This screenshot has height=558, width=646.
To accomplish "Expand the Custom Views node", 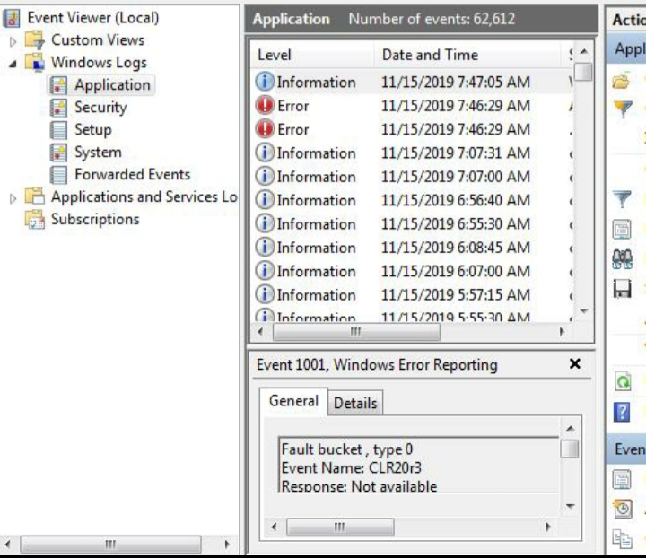I will point(13,41).
